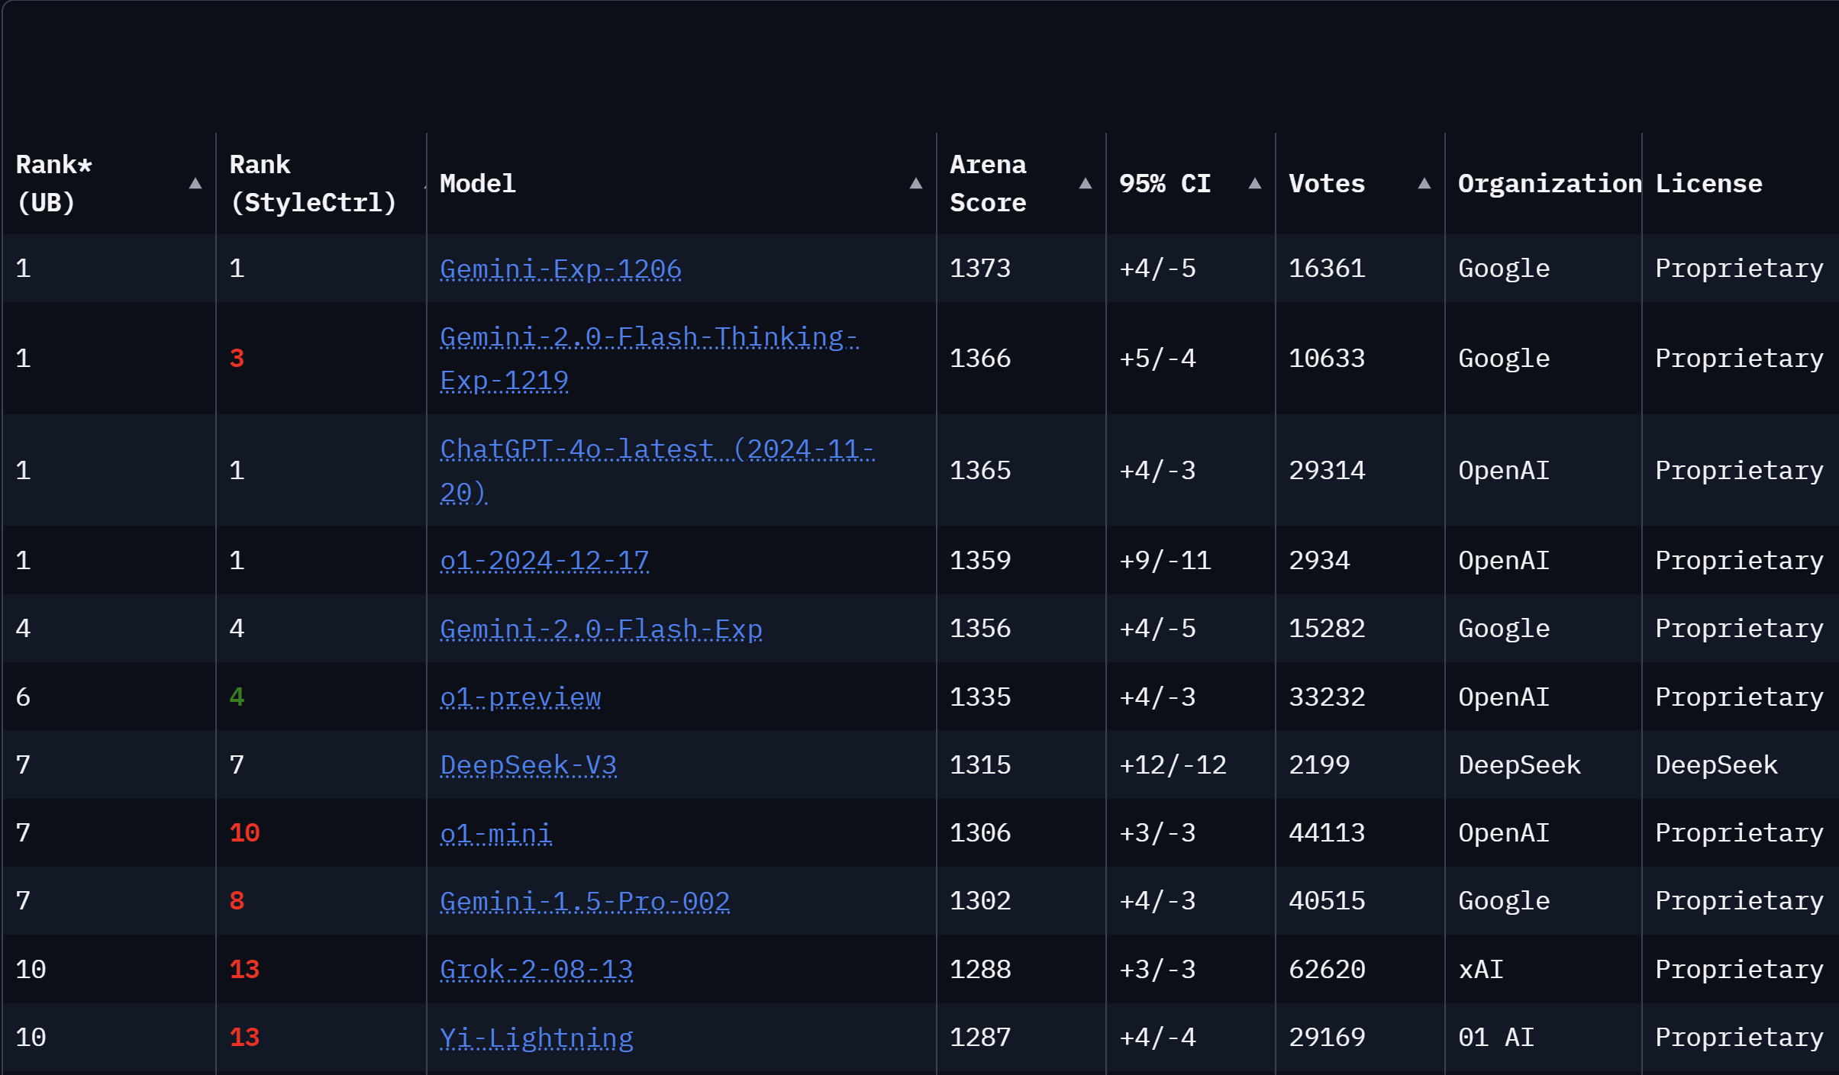Select the 1373 Arena Score cell
This screenshot has height=1075, width=1839.
pyautogui.click(x=980, y=269)
